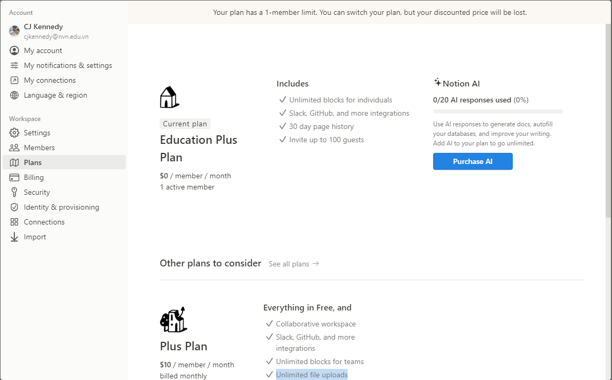
Task: Click the My account person icon
Action: pyautogui.click(x=14, y=51)
